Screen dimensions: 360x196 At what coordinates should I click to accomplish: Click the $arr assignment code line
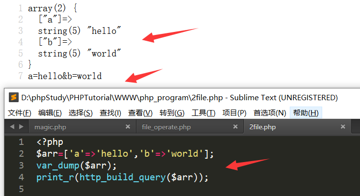125,154
